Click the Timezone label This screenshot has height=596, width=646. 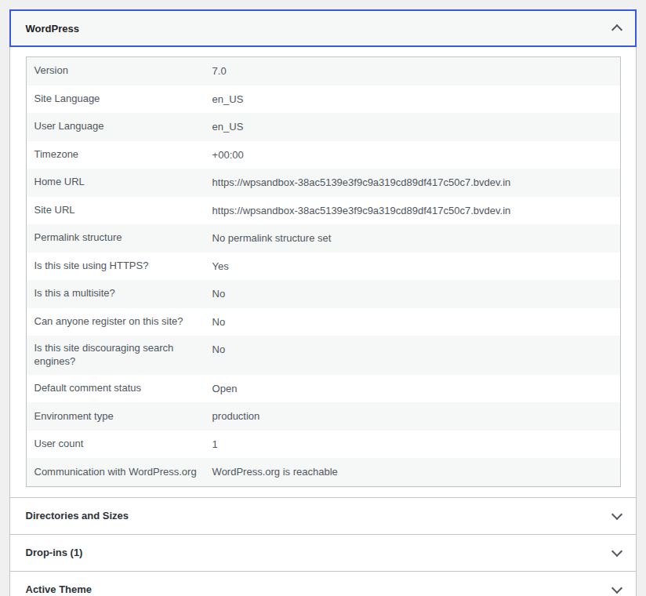coord(56,154)
